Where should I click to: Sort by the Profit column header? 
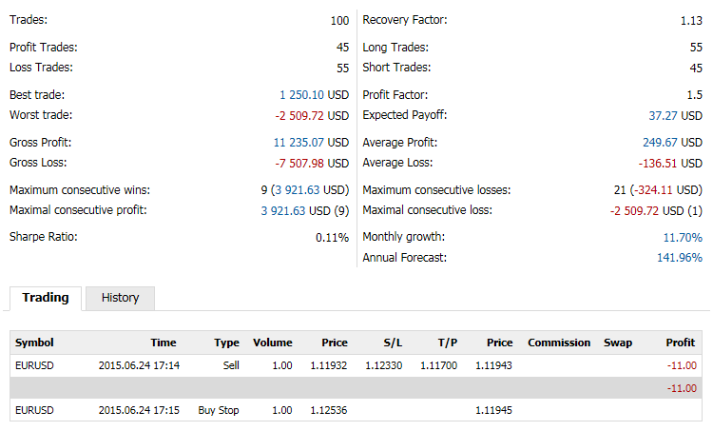[x=681, y=343]
